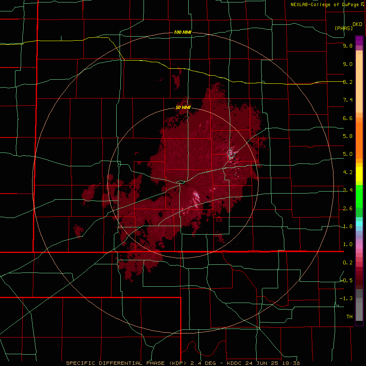Image resolution: width=366 pixels, height=366 pixels.
Task: Click the 5.0 legend value
Action: 348,154
